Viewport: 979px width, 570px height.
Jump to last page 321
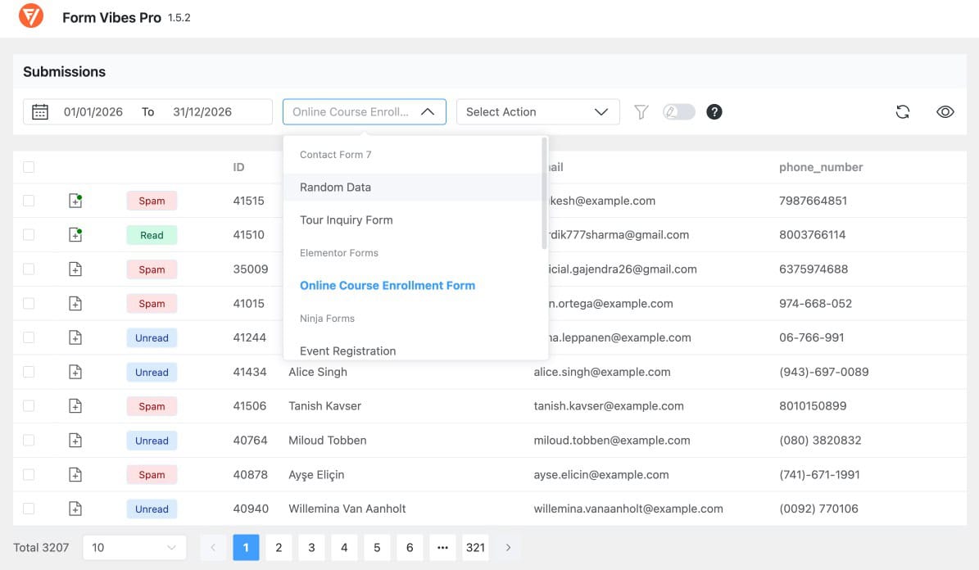pos(475,548)
